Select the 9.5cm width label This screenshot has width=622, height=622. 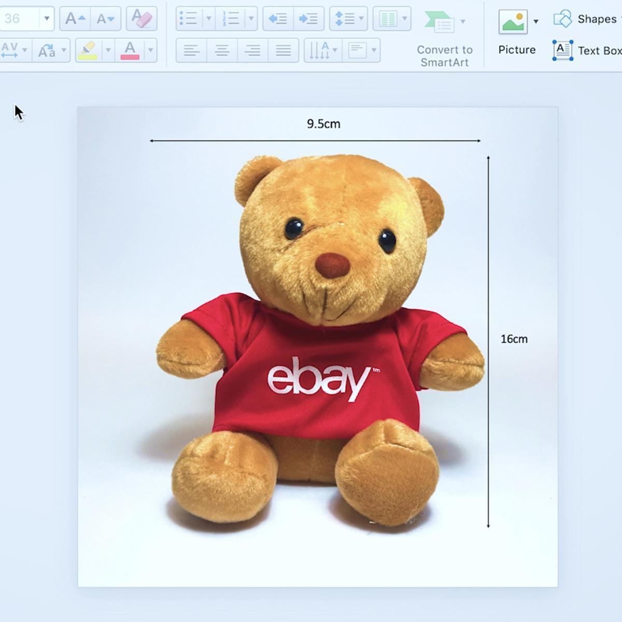tap(323, 124)
